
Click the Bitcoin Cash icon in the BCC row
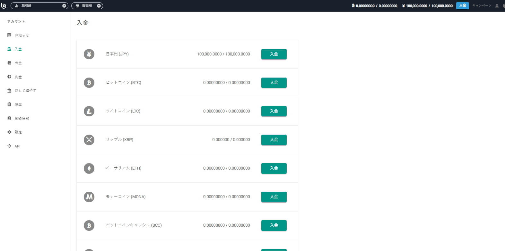point(89,225)
